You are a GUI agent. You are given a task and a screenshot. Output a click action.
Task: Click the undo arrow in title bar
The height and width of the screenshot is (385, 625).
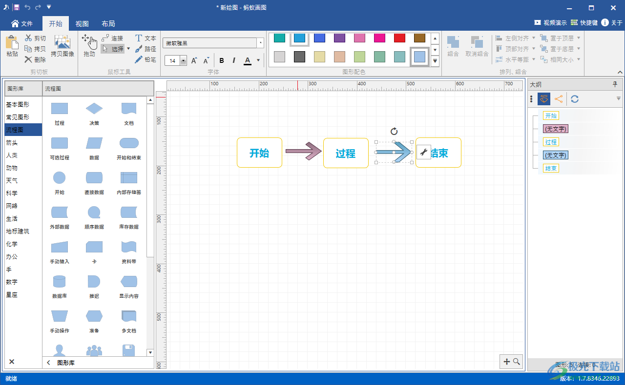pos(27,7)
